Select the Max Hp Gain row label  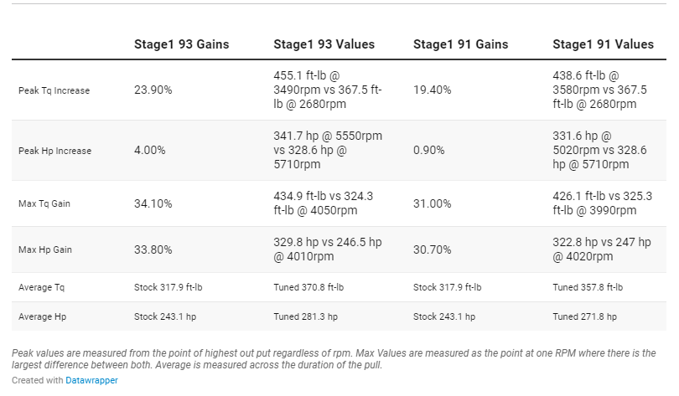pyautogui.click(x=47, y=249)
